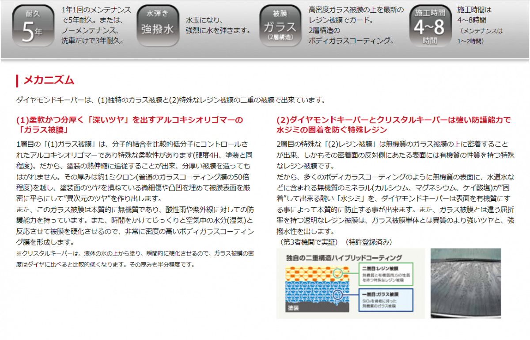Viewport: 530px width, 340px height.
Task: Click the red bar beside メカニズム
Action: pyautogui.click(x=17, y=80)
